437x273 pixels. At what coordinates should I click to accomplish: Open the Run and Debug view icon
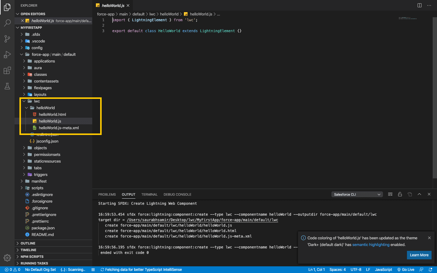(7, 55)
